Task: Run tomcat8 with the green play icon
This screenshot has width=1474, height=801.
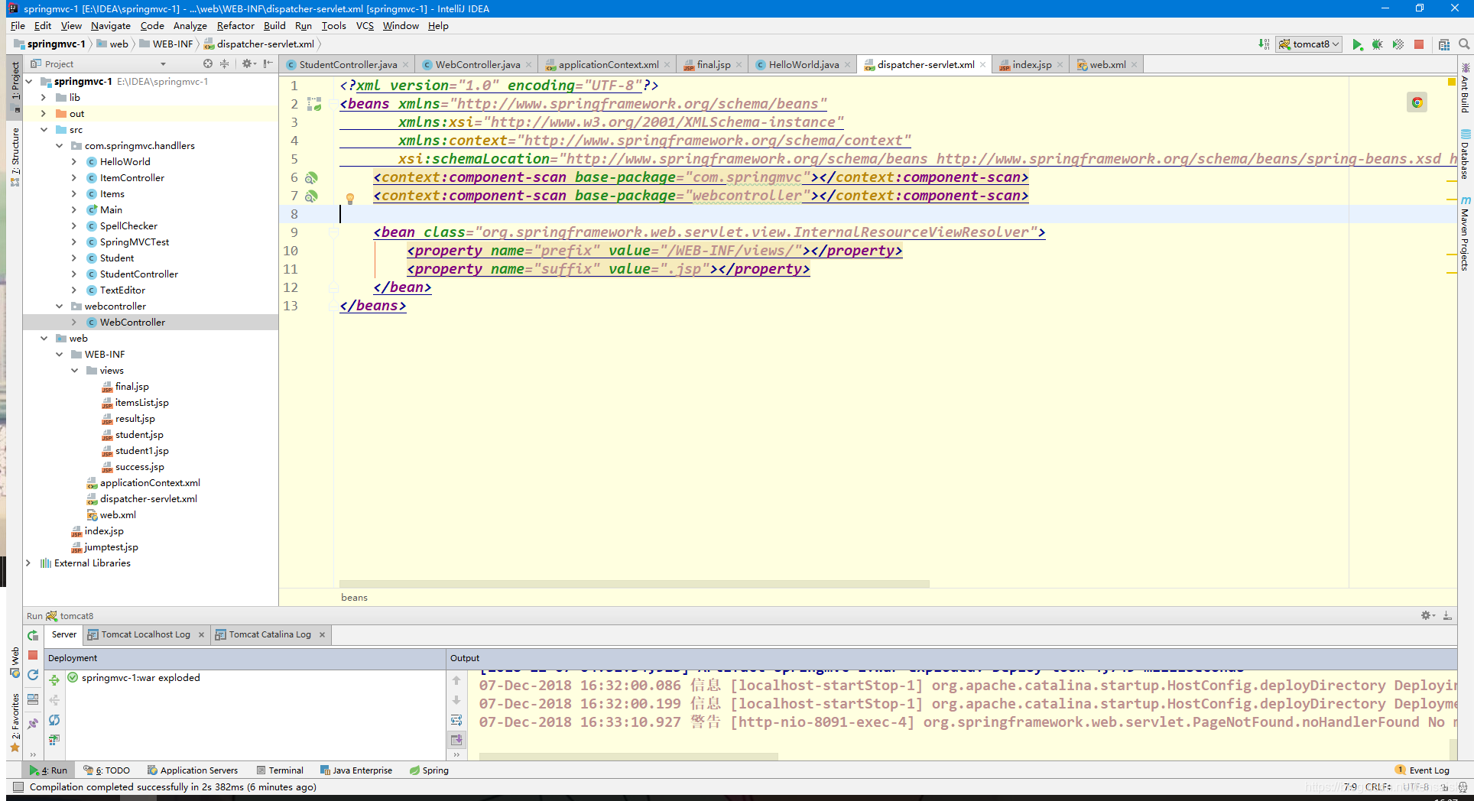Action: tap(1357, 44)
